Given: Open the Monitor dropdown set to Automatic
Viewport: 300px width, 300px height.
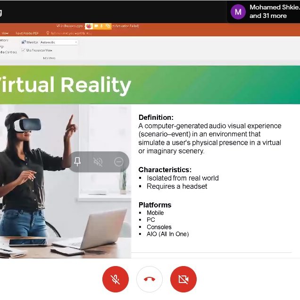Looking at the screenshot, I should [59, 42].
